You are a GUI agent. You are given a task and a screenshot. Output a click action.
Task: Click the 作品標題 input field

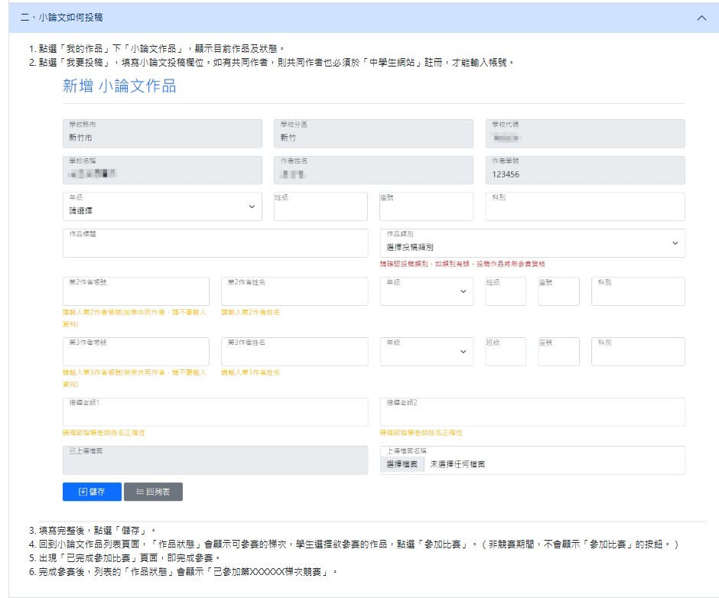tap(216, 243)
